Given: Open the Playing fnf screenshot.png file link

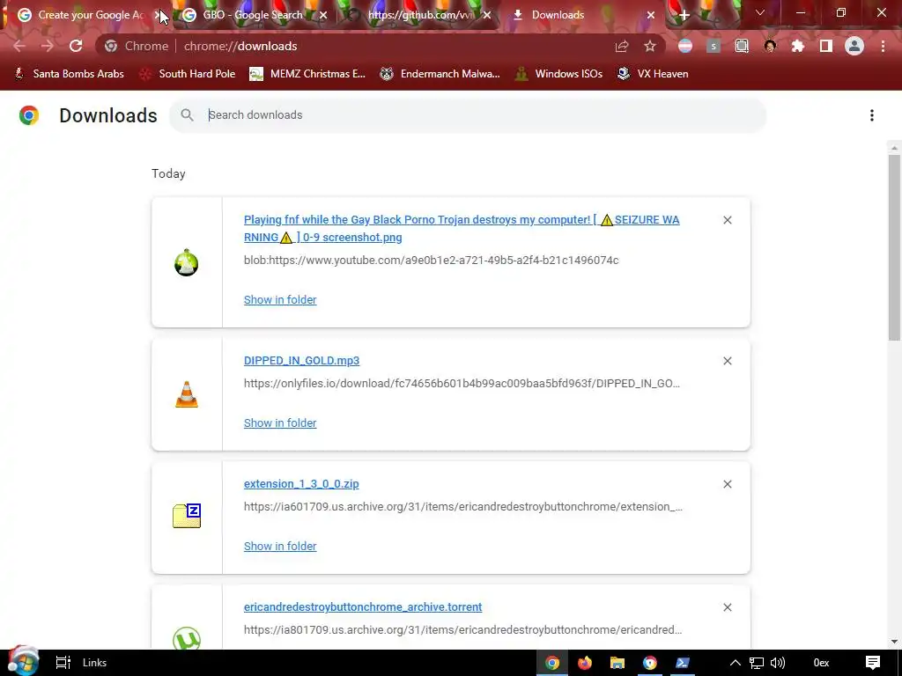Looking at the screenshot, I should [x=462, y=228].
